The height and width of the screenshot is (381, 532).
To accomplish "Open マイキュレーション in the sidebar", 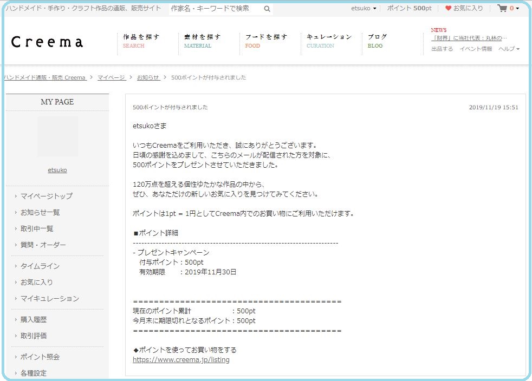I will tap(50, 298).
